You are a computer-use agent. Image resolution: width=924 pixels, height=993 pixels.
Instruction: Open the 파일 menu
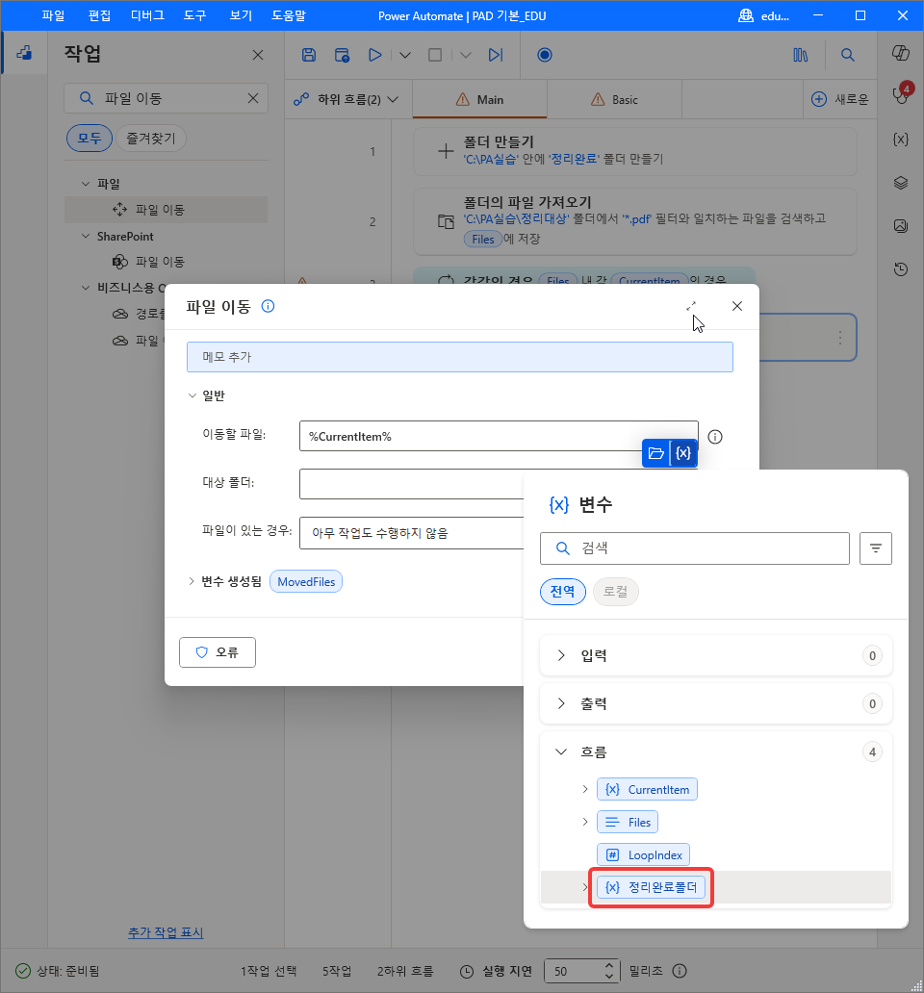click(53, 15)
